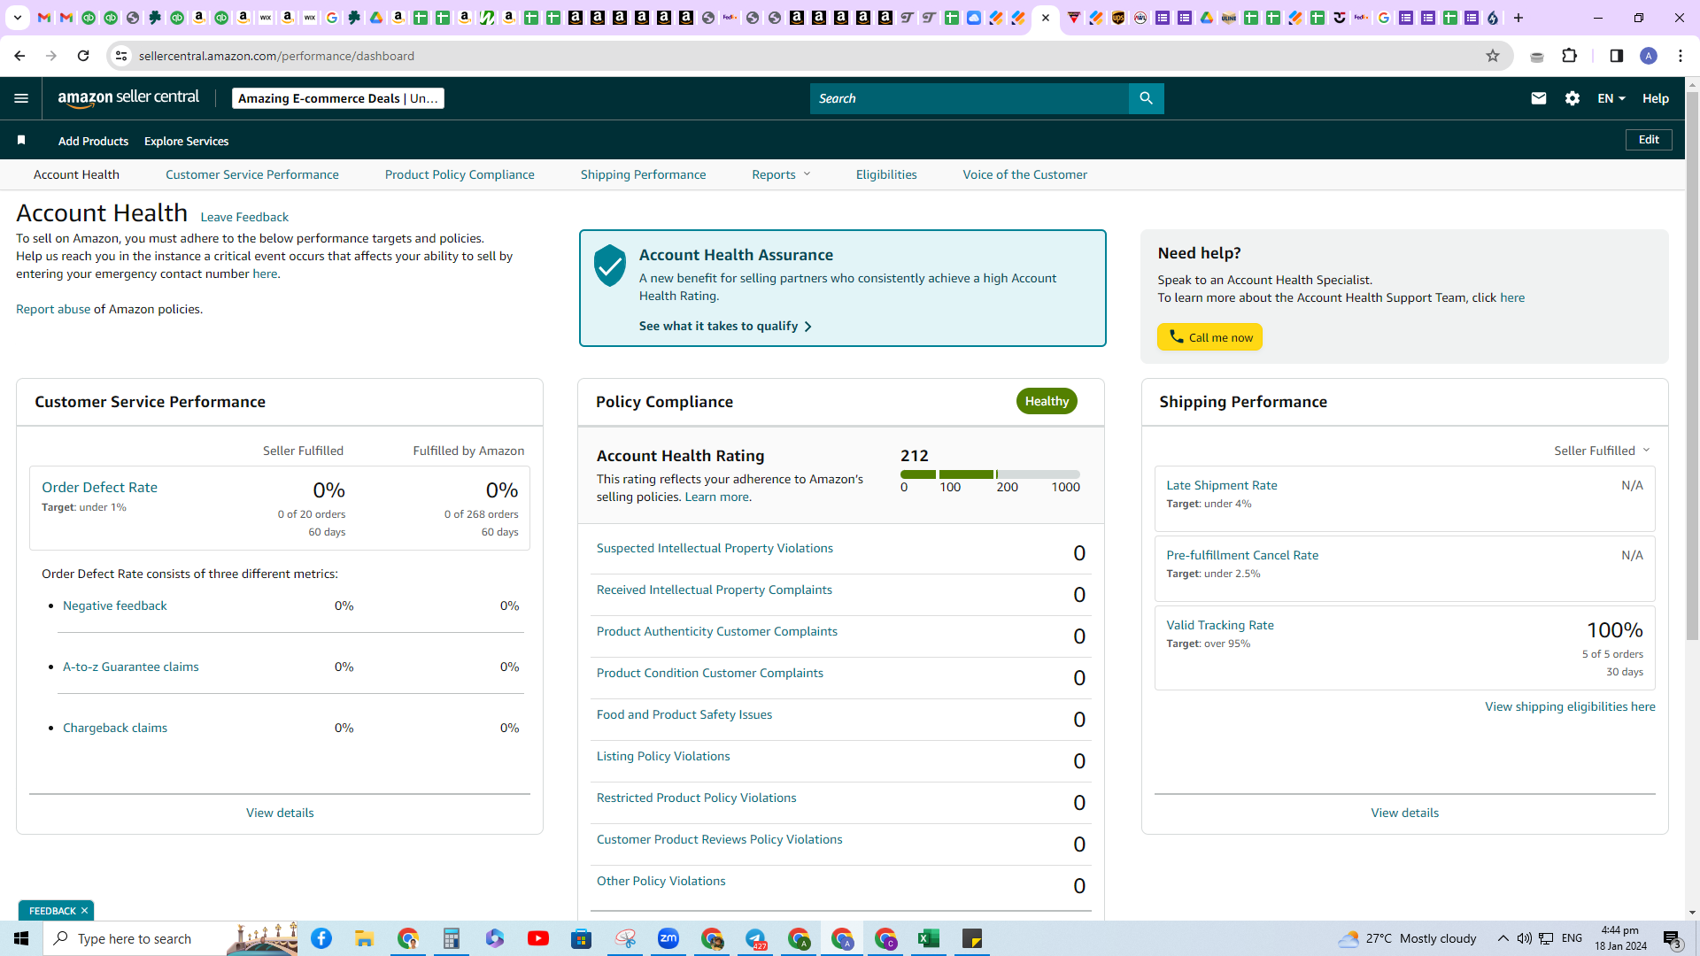Click the bookmark flag icon

21,140
